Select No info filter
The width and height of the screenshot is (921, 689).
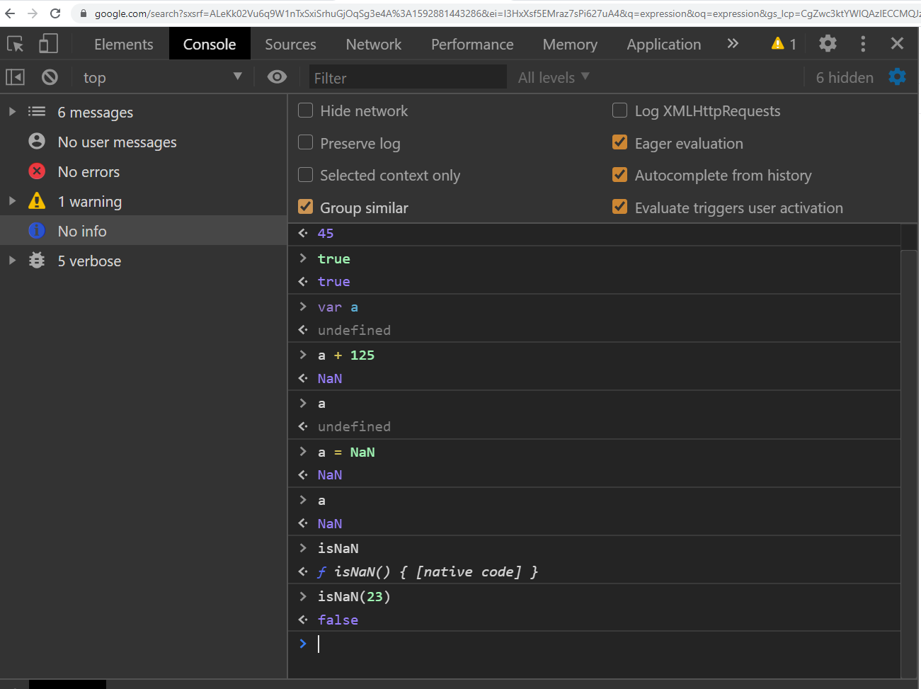(x=144, y=231)
